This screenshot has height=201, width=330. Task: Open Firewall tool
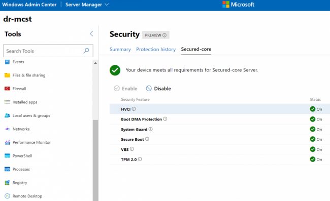point(19,89)
